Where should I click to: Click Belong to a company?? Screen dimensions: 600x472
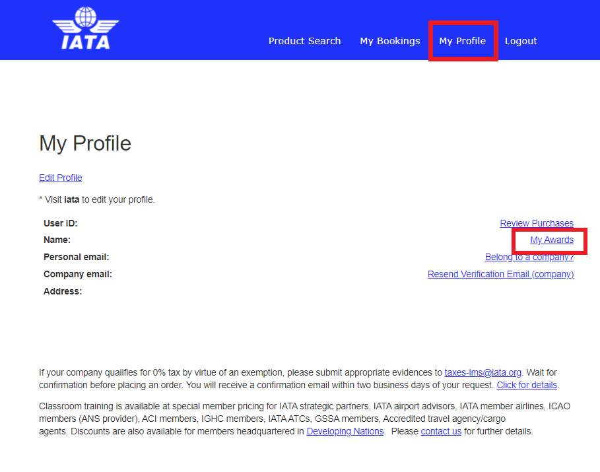529,257
